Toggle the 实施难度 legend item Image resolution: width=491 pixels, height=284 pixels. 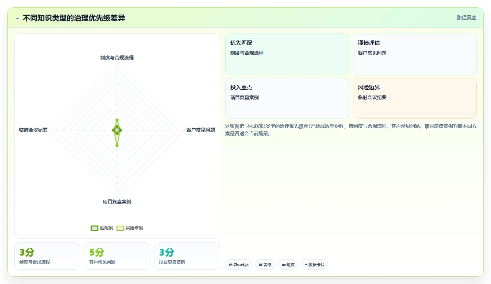130,228
